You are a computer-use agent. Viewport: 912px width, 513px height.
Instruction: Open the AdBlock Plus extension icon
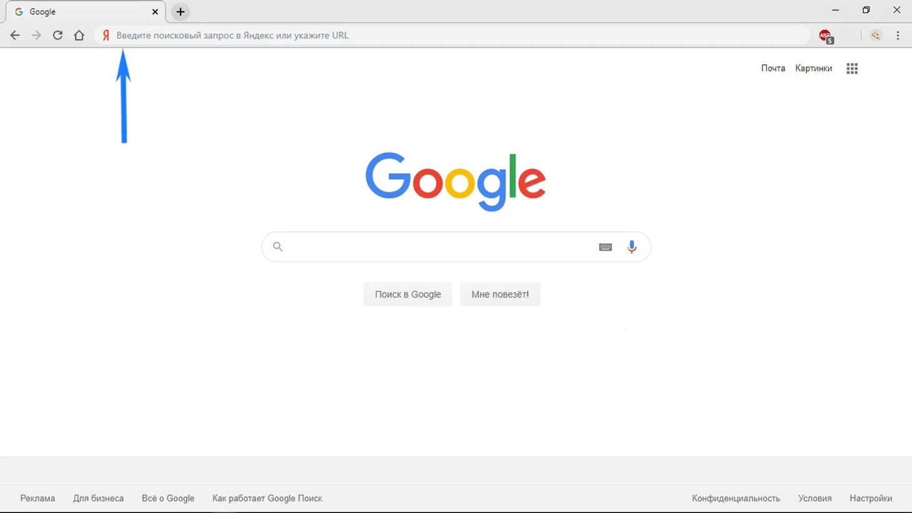(826, 36)
